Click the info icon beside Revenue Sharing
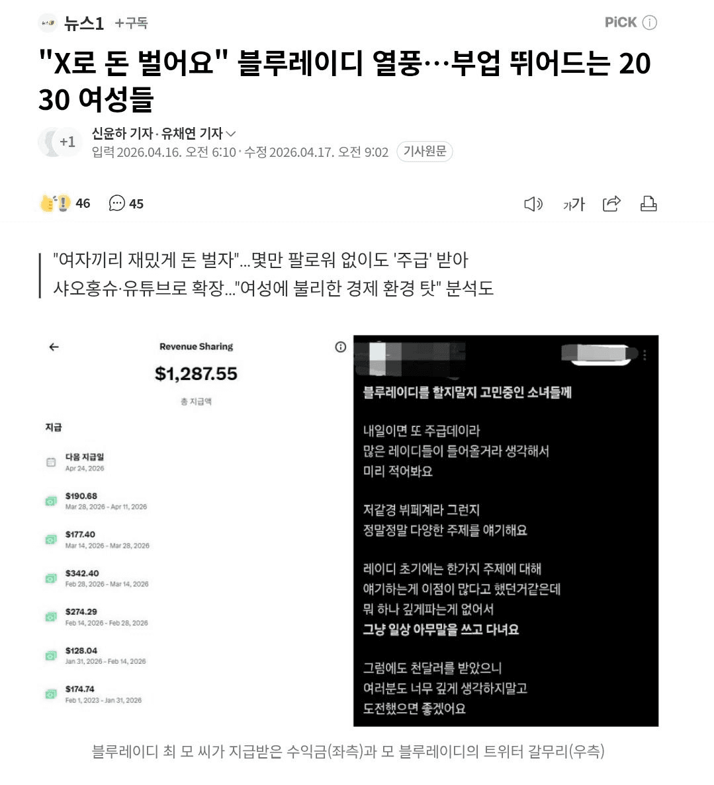Image resolution: width=714 pixels, height=785 pixels. [341, 347]
